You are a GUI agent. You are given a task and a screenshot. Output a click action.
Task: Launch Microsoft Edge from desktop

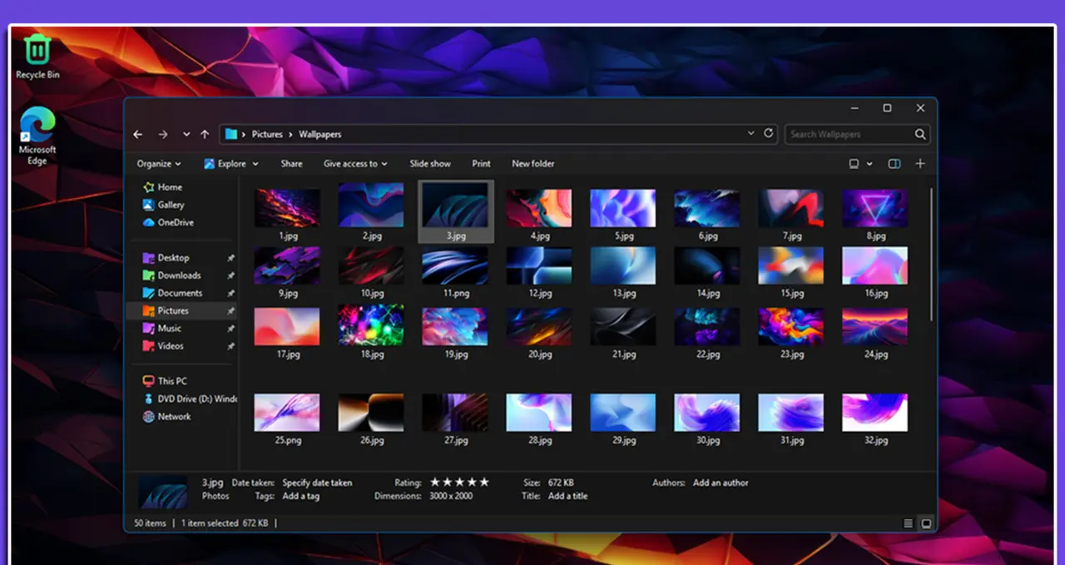click(x=37, y=136)
